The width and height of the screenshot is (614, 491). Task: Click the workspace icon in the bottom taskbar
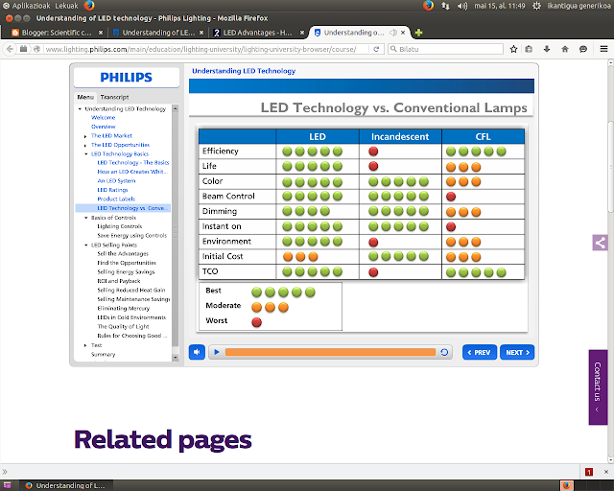(x=7, y=485)
